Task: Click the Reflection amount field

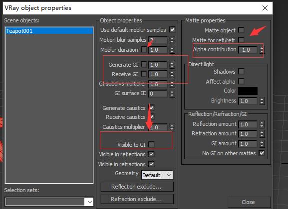Action: tap(248, 124)
